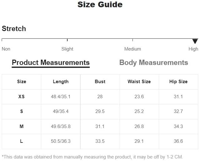199x161 pixels.
Task: Click the Size Guide heading
Action: (100, 5)
